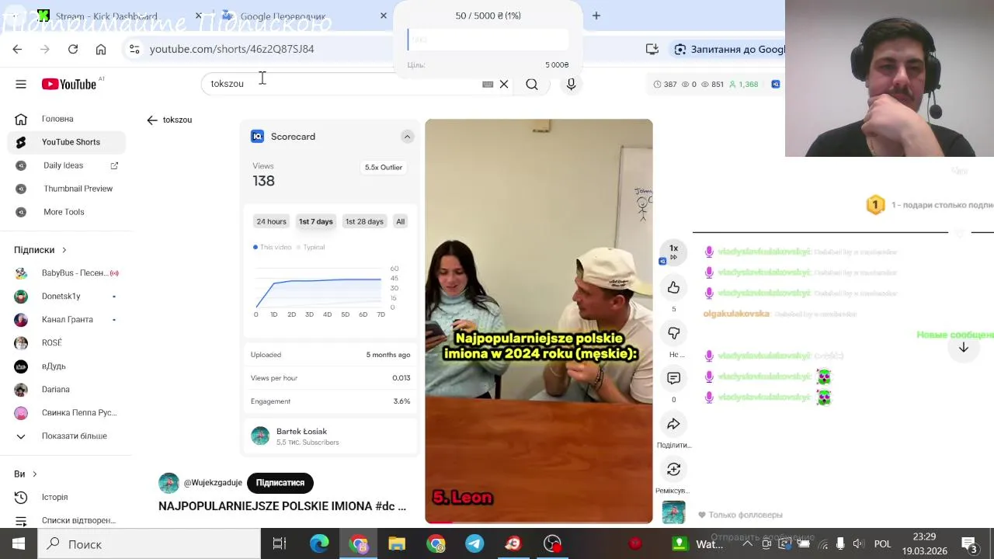Image resolution: width=994 pixels, height=559 pixels.
Task: Expand Підписки section chevron
Action: pyautogui.click(x=64, y=250)
